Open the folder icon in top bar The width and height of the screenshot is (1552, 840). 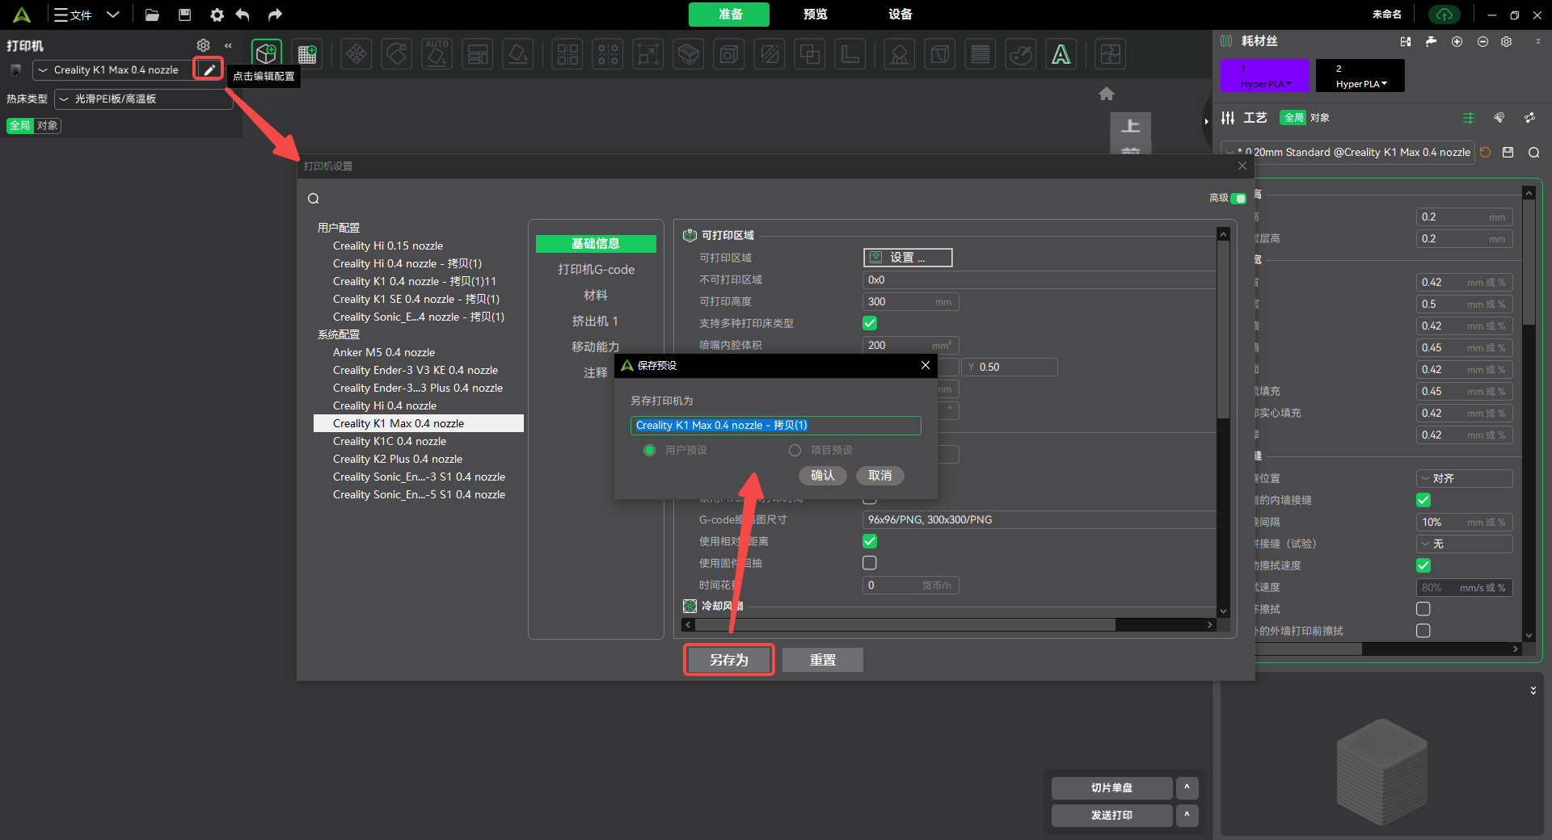(152, 15)
